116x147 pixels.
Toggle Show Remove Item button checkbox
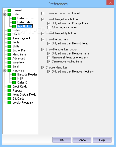point(43,49)
